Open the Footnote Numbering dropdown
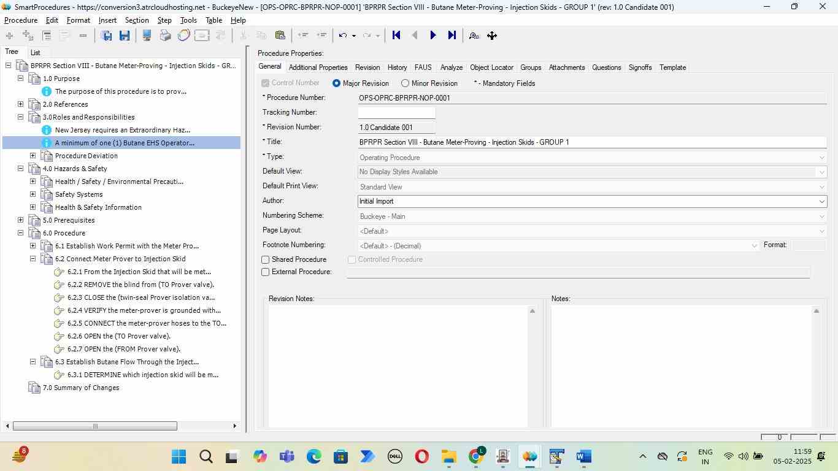This screenshot has height=471, width=838. tap(754, 246)
